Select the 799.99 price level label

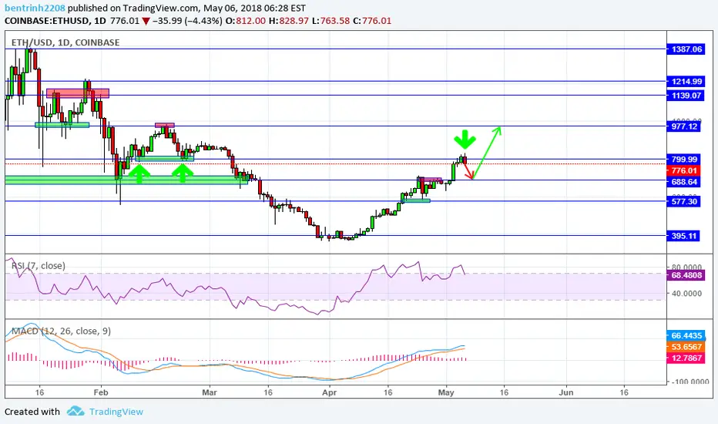tap(684, 160)
